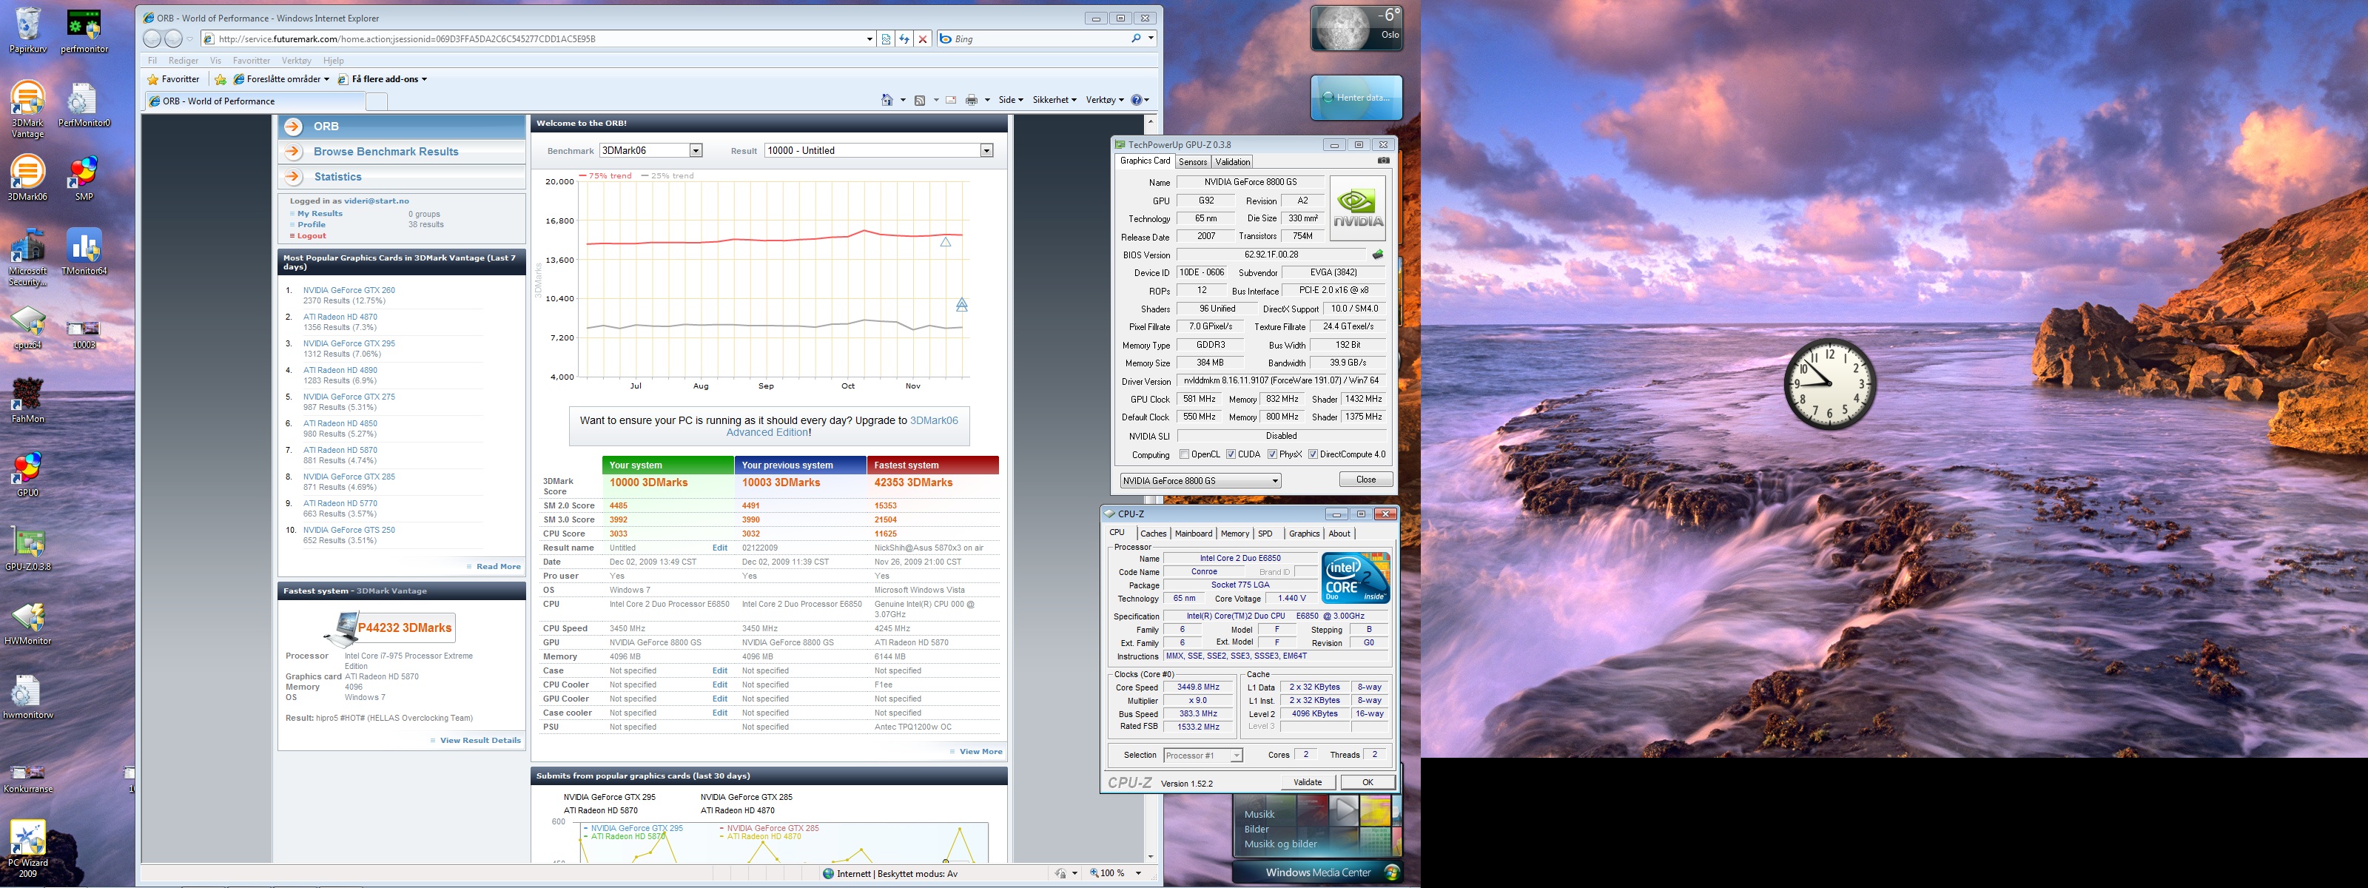The height and width of the screenshot is (888, 2368).
Task: Click the add to favorites bar star icon
Action: coord(221,79)
